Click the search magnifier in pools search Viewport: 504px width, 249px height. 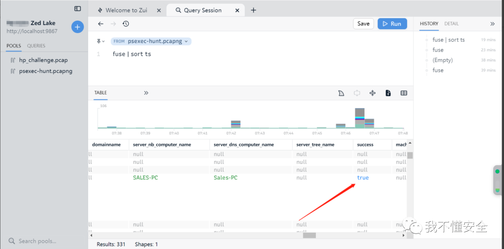coord(12,241)
